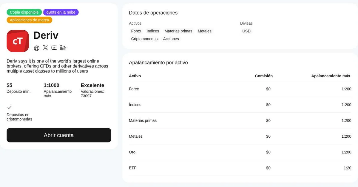The width and height of the screenshot is (358, 187).
Task: Click the 1:1000 max leverage value
Action: point(51,85)
